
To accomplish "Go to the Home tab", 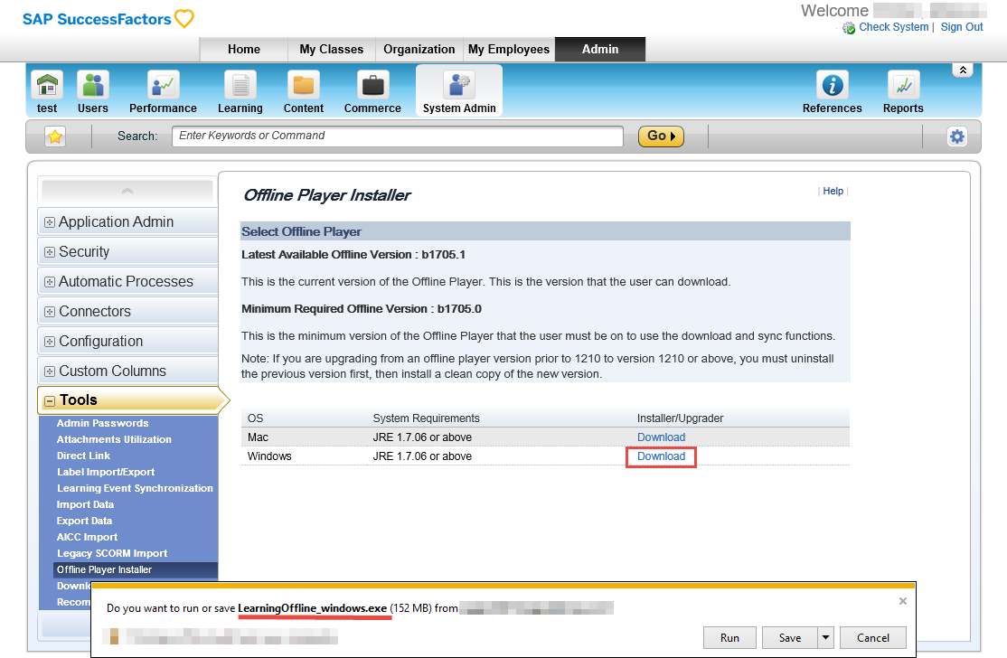I will (x=244, y=50).
